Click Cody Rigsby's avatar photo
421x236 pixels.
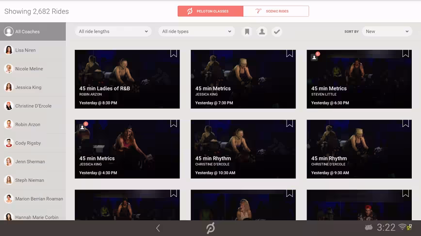9,143
